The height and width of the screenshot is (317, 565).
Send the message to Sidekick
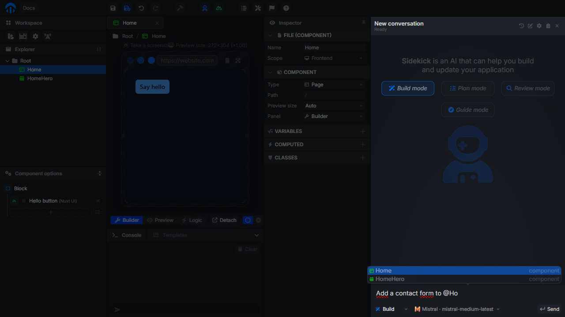550,309
